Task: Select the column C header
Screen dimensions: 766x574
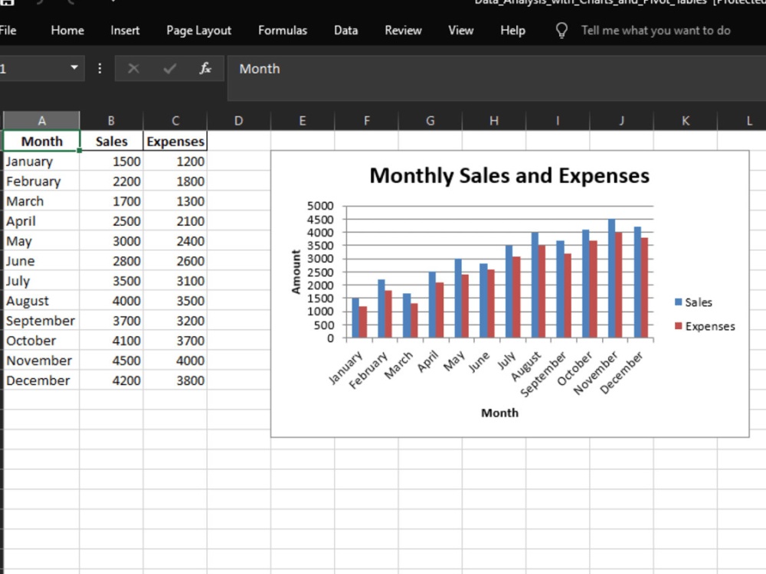Action: (x=175, y=121)
